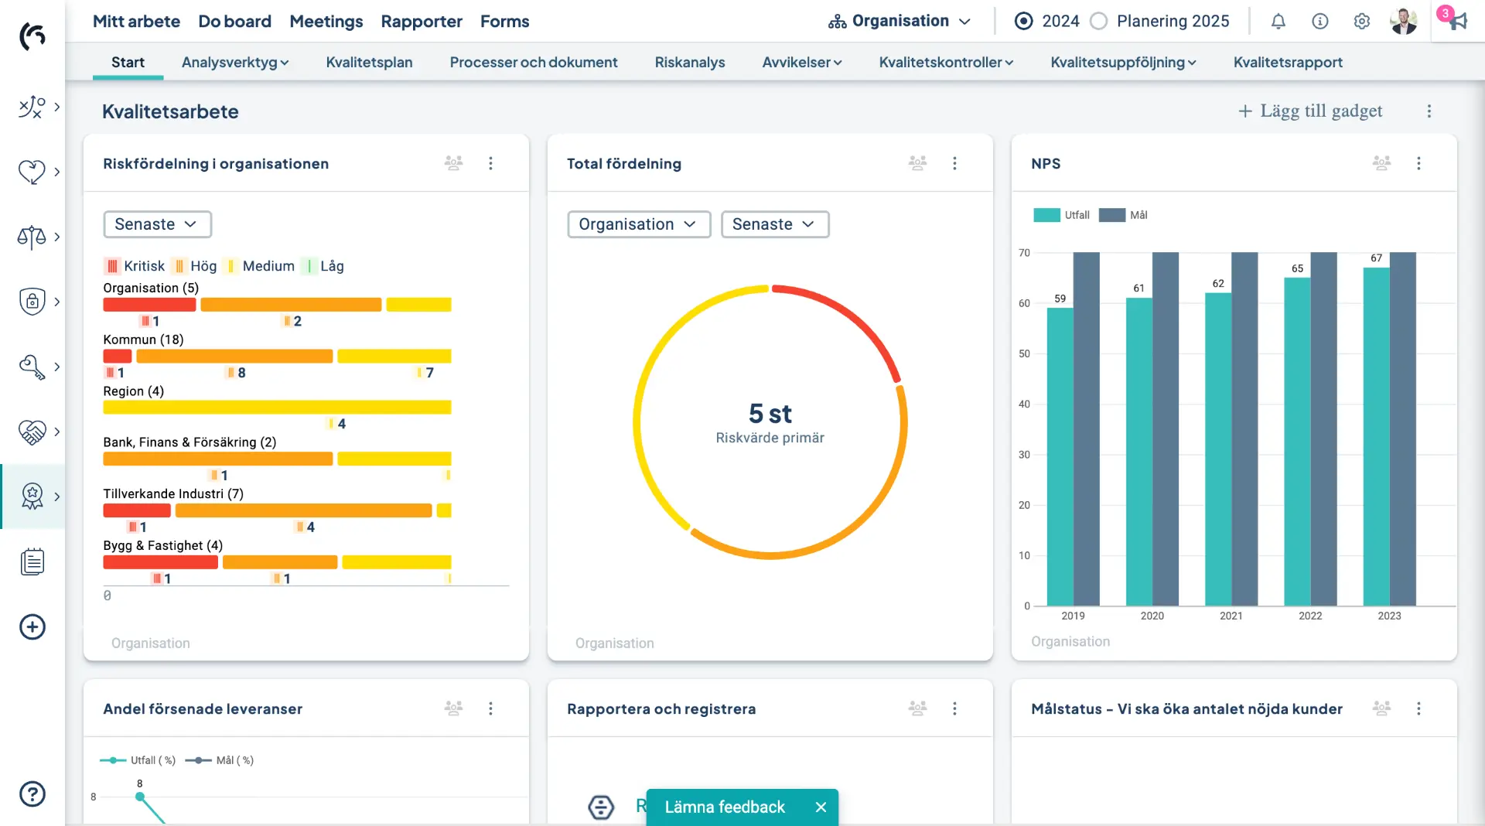
Task: Open options menu of Målstatus gadget
Action: point(1418,708)
